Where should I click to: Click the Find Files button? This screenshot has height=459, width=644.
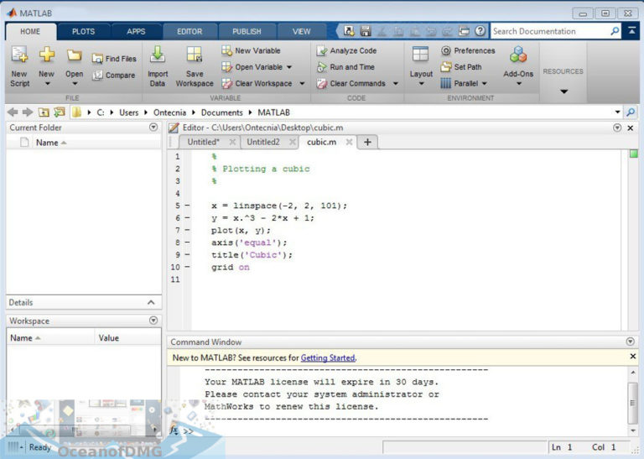114,59
